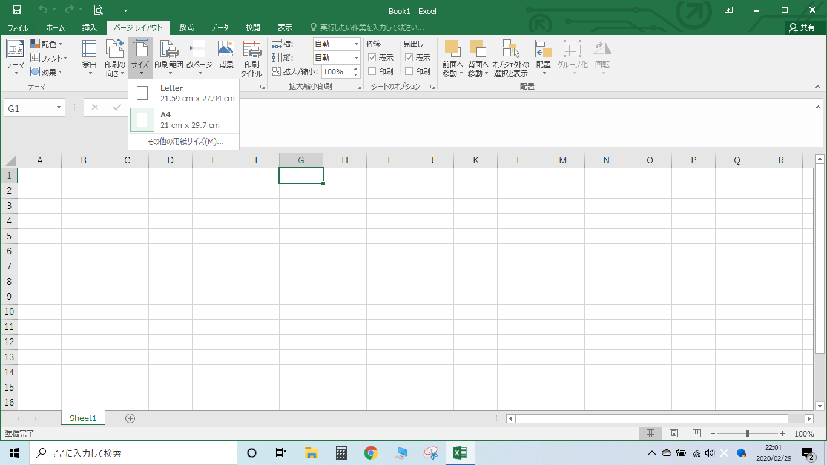Open the ファイル tab

click(18, 28)
